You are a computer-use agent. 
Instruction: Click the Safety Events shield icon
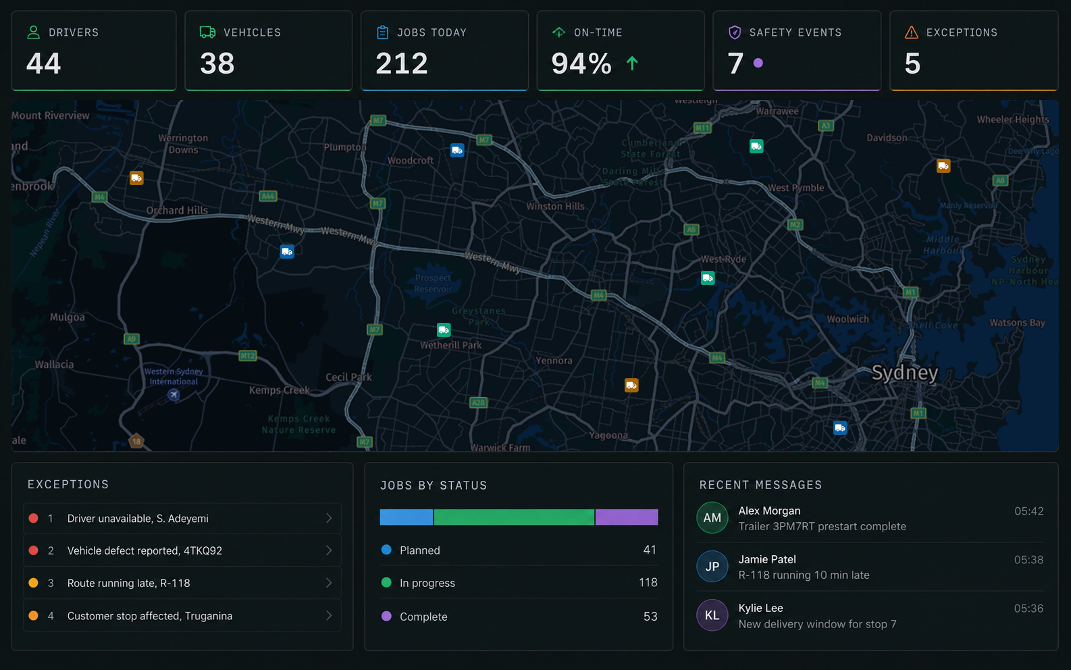[x=735, y=32]
